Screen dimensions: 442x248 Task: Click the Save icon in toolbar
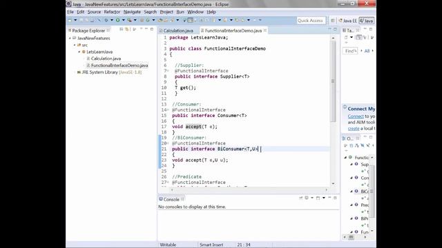tap(81, 20)
